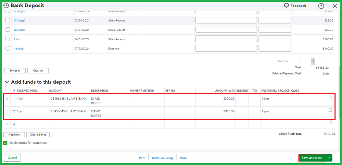Open the 3 Jam customer link
The image size is (342, 165).
click(x=17, y=39)
